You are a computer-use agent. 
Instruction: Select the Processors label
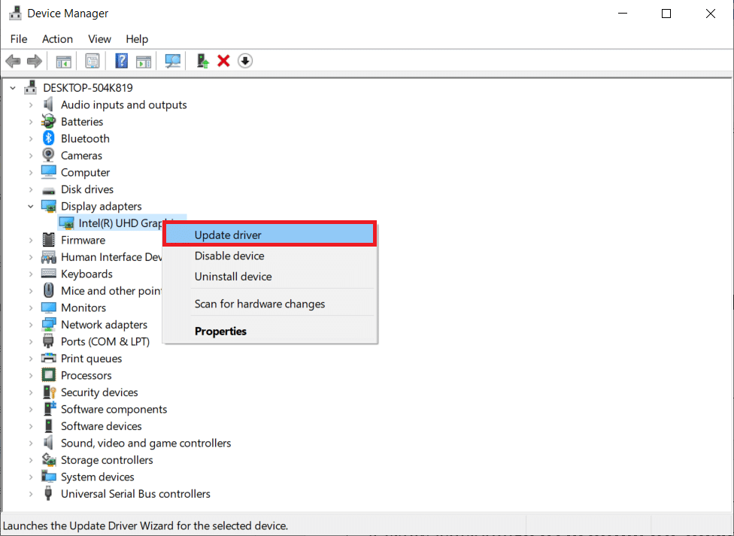coord(86,375)
